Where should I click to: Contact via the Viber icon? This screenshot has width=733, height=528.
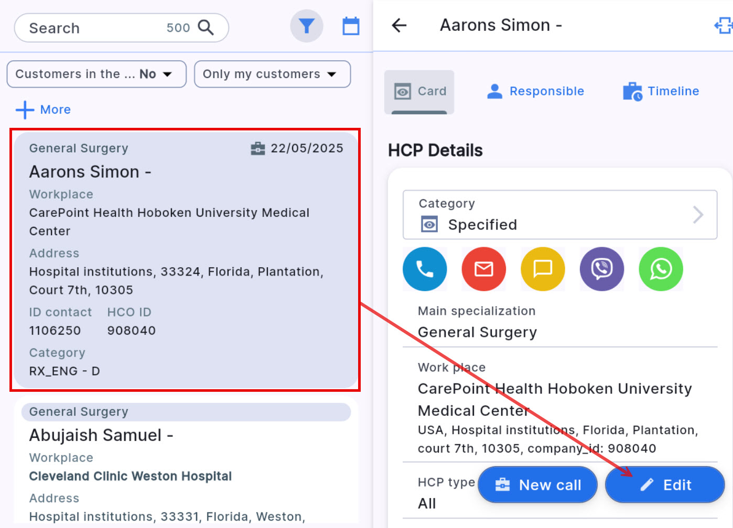[x=601, y=269]
